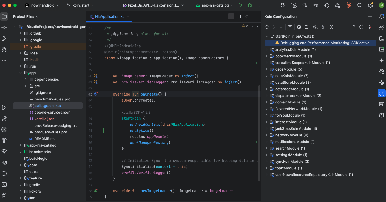The height and width of the screenshot is (202, 386).
Task: Click the Debug bug icon
Action: click(x=249, y=5)
